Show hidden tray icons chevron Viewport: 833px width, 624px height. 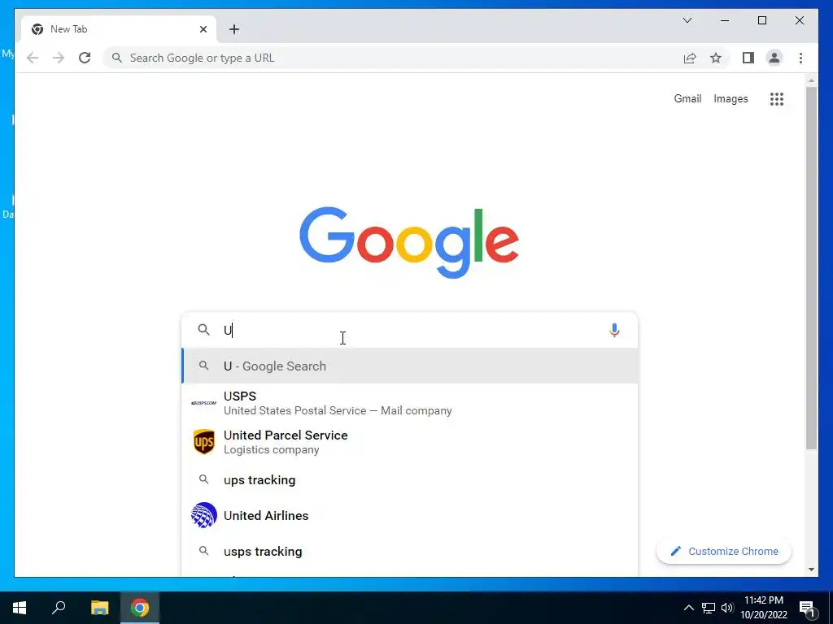[688, 608]
